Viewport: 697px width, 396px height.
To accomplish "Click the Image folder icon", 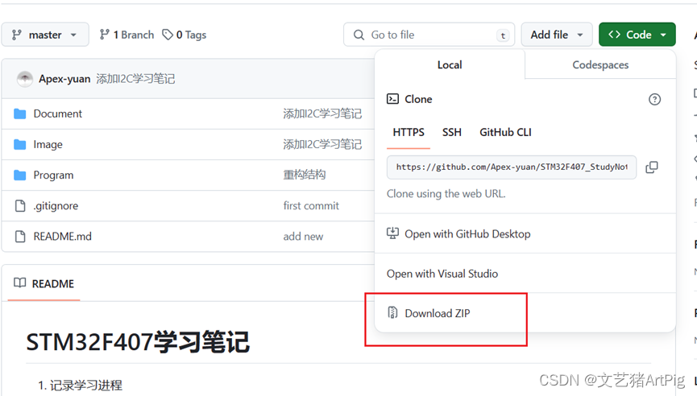I will (19, 144).
